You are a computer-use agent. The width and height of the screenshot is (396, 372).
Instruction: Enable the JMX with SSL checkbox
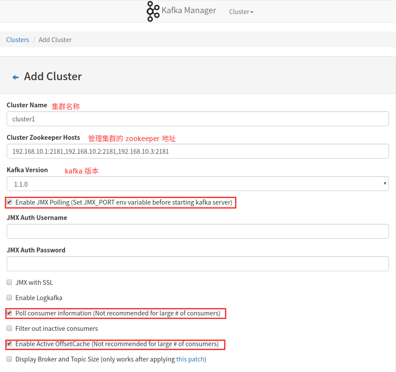coord(9,282)
